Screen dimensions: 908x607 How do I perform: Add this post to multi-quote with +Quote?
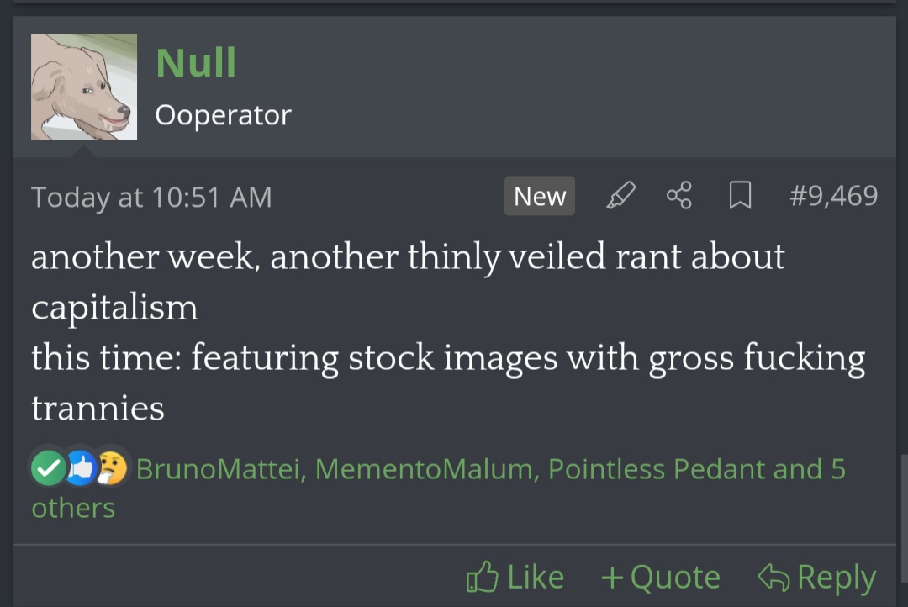point(661,577)
